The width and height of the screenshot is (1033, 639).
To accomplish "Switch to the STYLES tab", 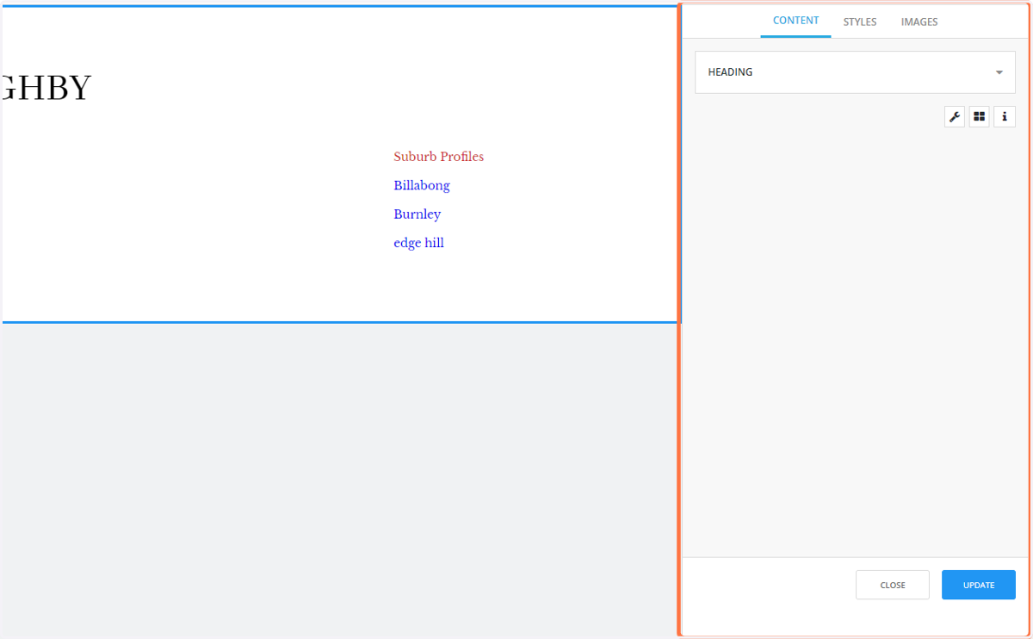I will (860, 22).
